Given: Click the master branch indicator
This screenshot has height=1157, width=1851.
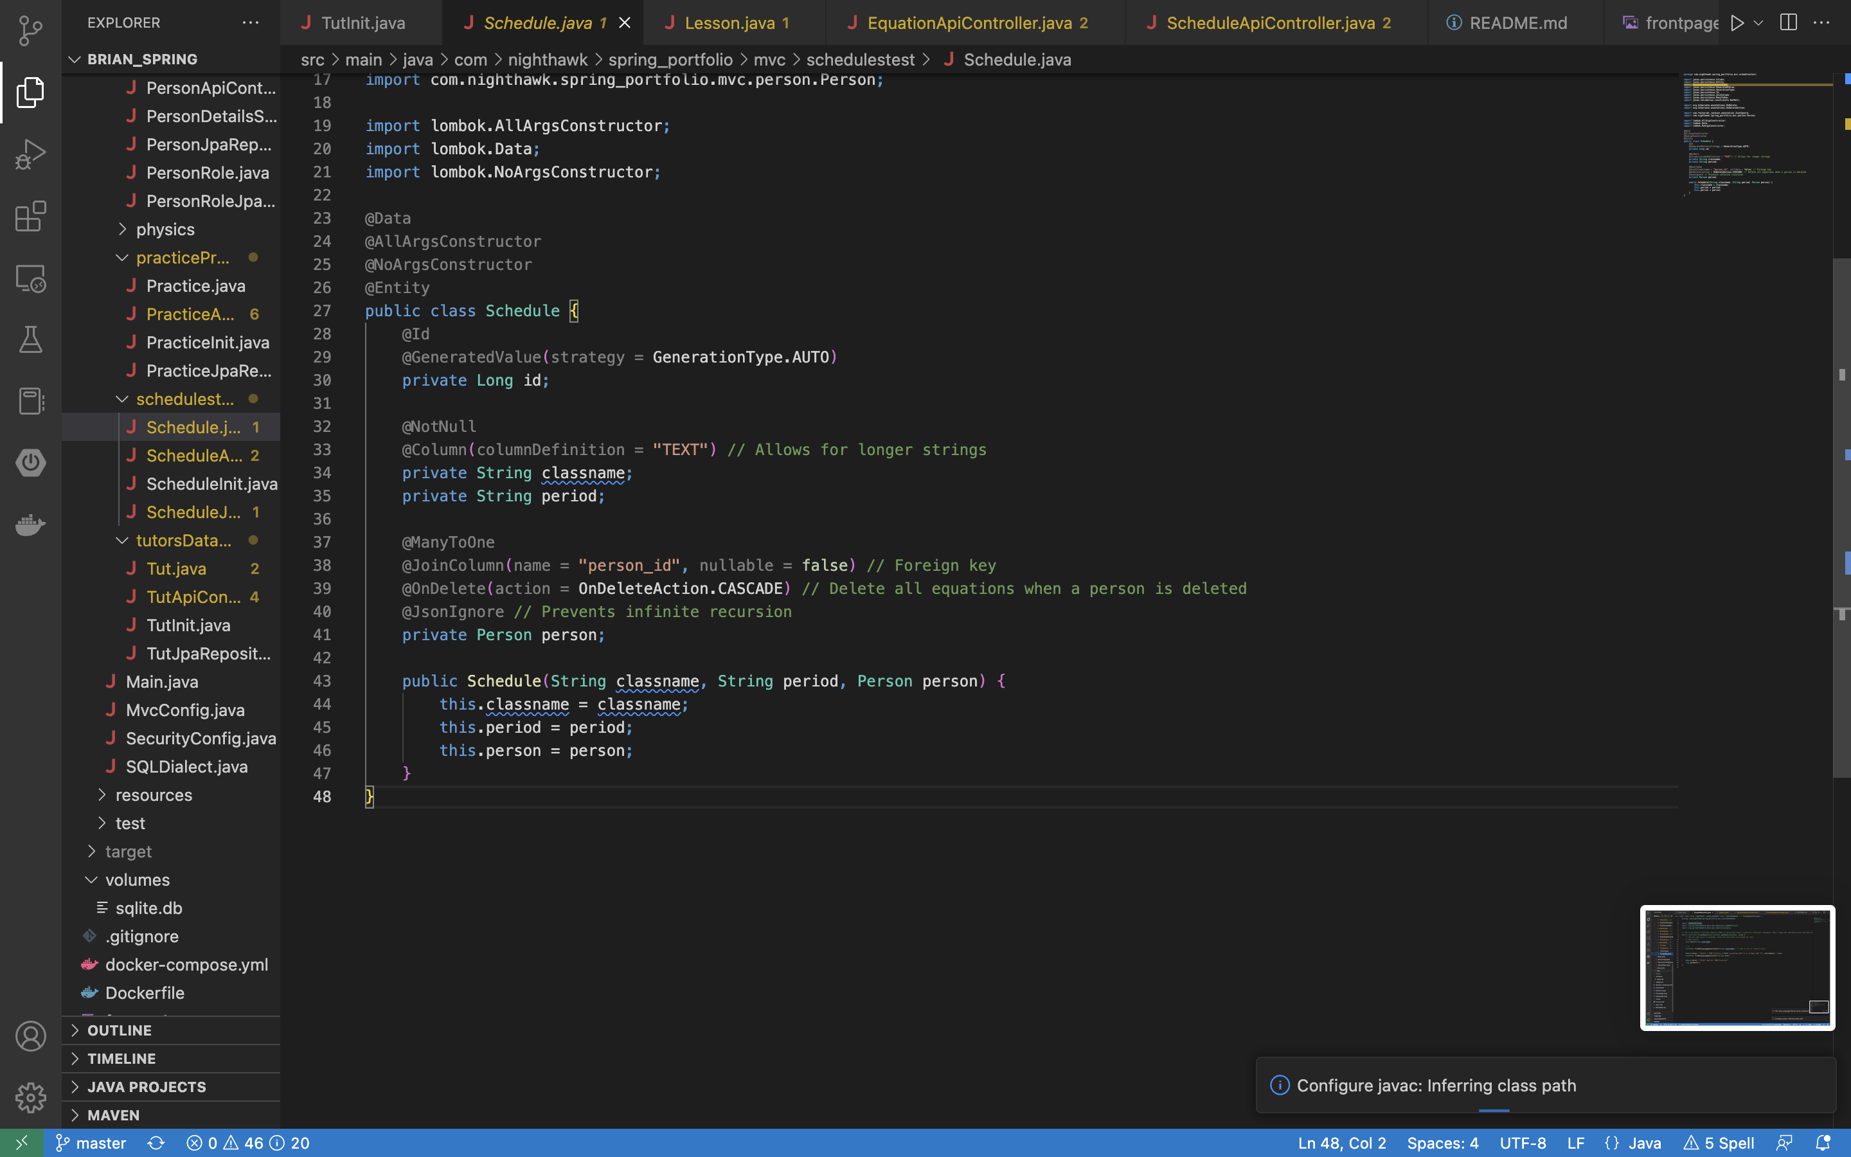Looking at the screenshot, I should (91, 1142).
